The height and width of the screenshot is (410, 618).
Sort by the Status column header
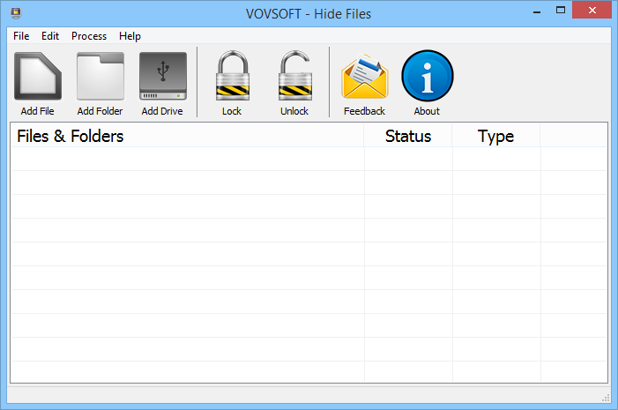coord(408,136)
